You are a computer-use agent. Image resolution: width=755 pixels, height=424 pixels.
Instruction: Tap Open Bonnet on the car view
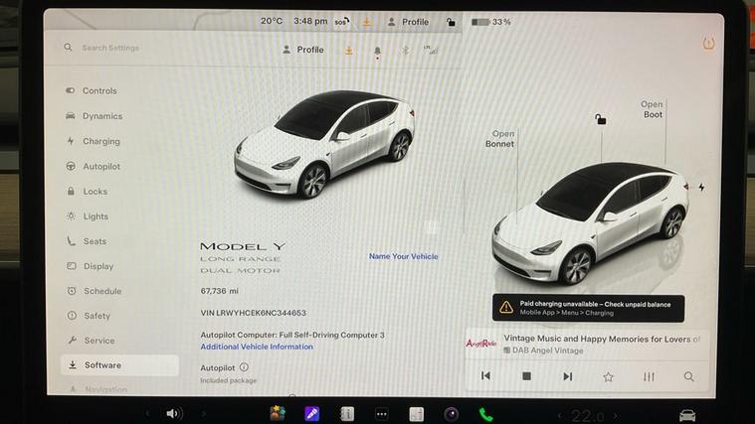499,139
